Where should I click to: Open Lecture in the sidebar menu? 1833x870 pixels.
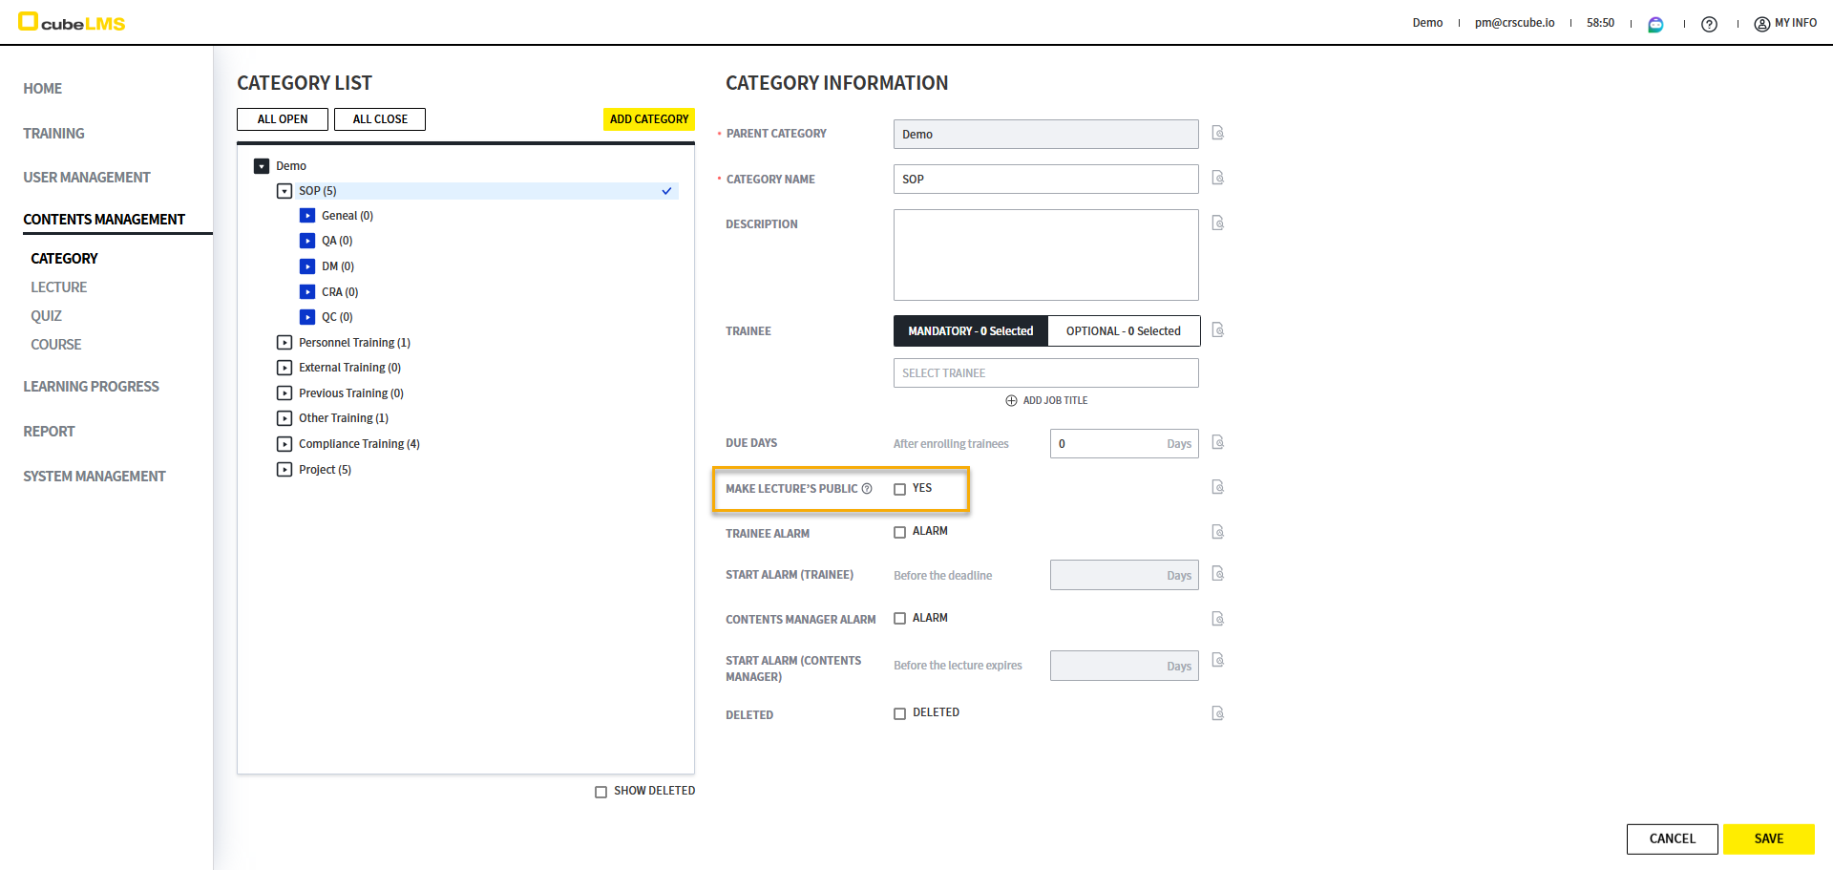(58, 287)
